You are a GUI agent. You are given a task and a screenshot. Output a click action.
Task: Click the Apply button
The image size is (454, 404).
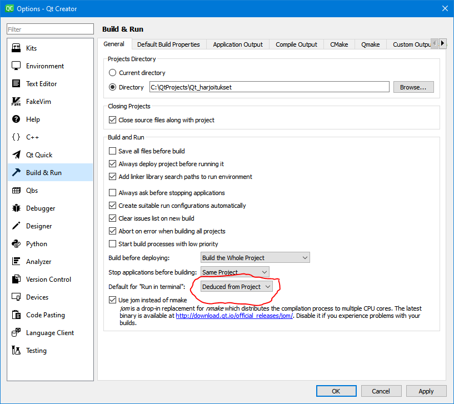coord(426,391)
